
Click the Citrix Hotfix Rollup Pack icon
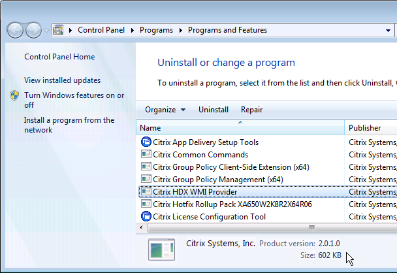[x=146, y=204]
